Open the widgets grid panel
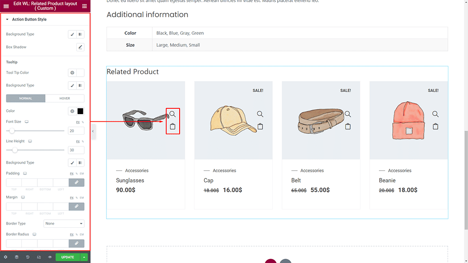The width and height of the screenshot is (468, 263). click(85, 6)
